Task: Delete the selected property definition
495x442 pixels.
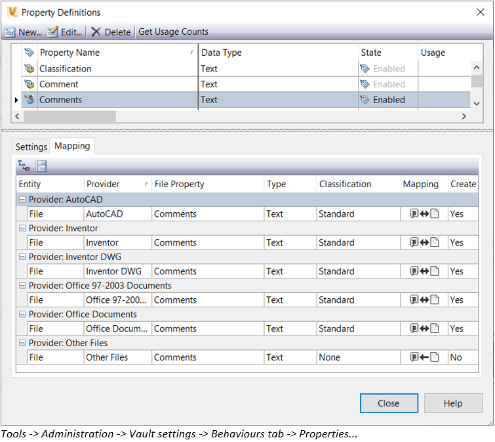Action: pos(111,32)
